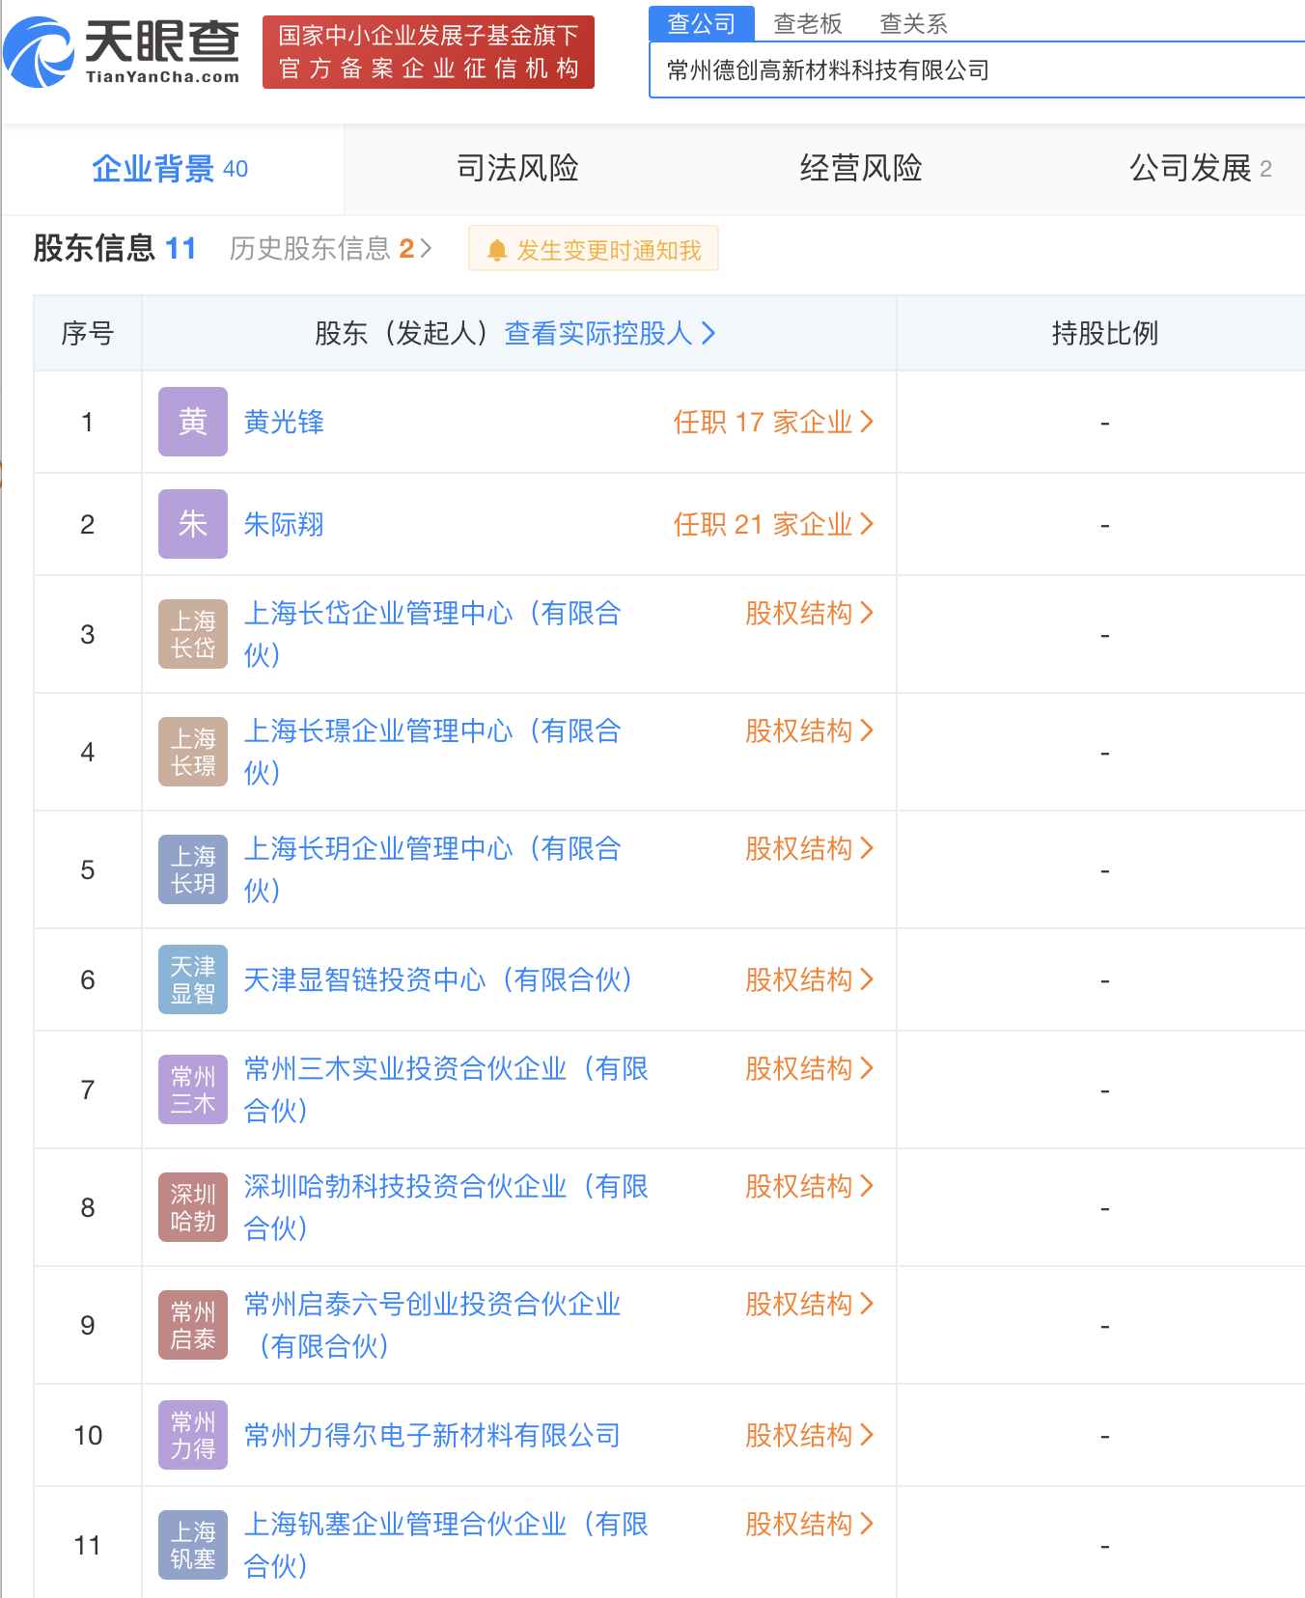This screenshot has height=1598, width=1305.
Task: Click the TianYanCha logo
Action: (123, 52)
